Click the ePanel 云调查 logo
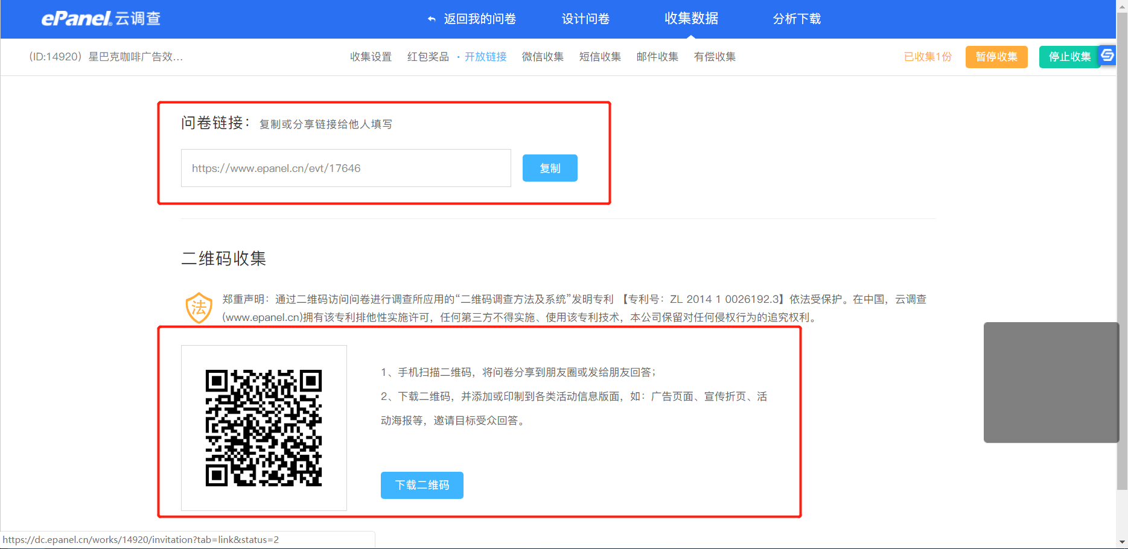 click(x=101, y=19)
